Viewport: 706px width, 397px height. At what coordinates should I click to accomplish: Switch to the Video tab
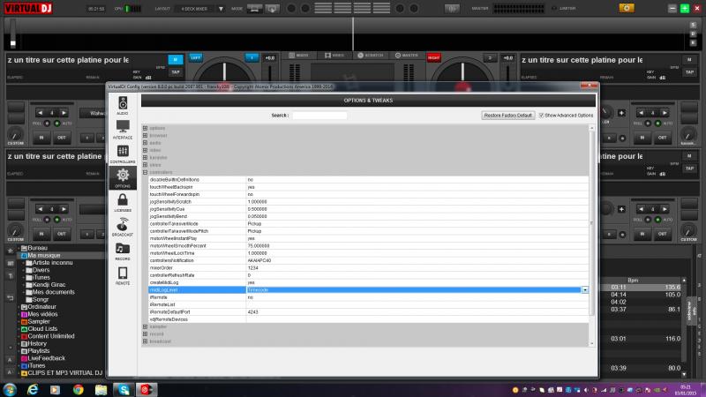click(x=334, y=56)
